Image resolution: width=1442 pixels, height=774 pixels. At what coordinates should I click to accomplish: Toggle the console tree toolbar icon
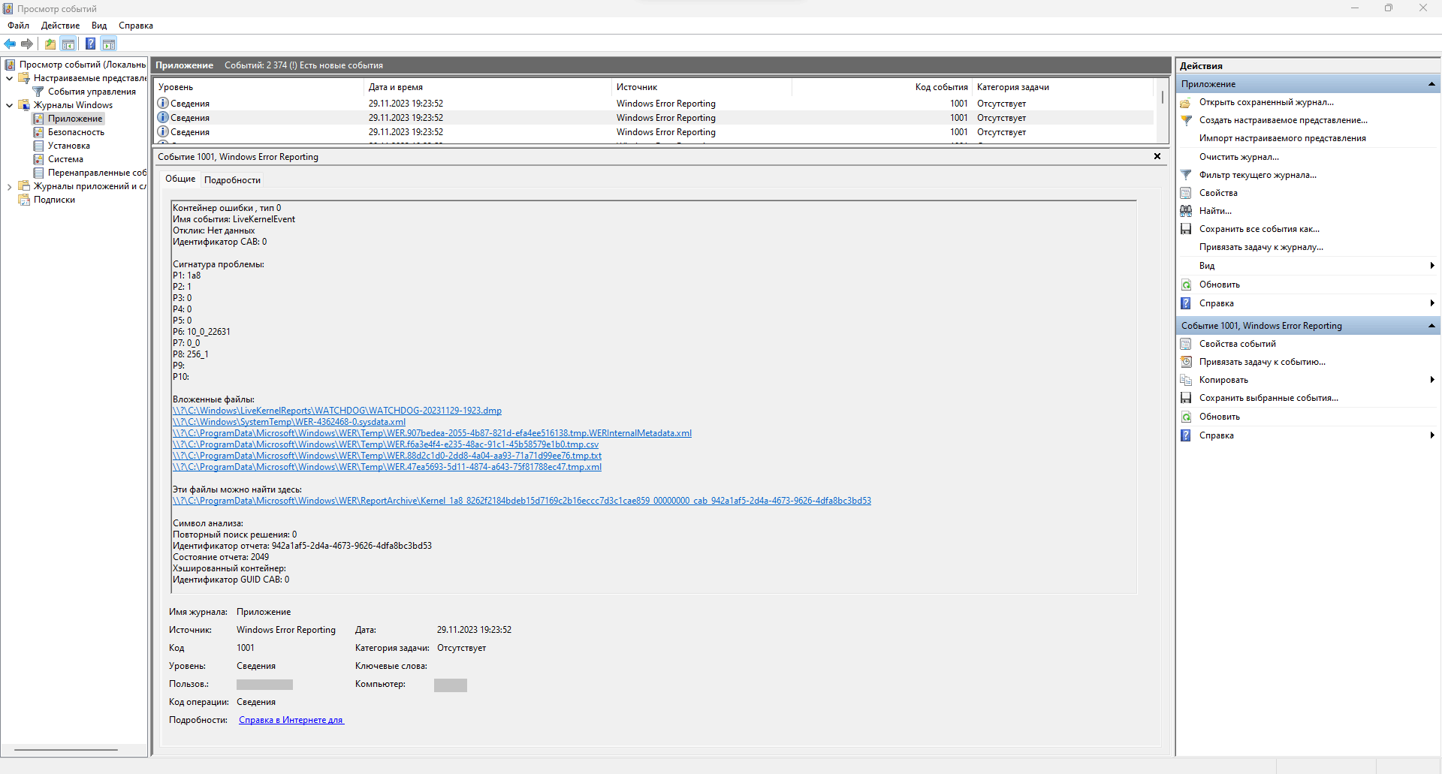pyautogui.click(x=68, y=44)
